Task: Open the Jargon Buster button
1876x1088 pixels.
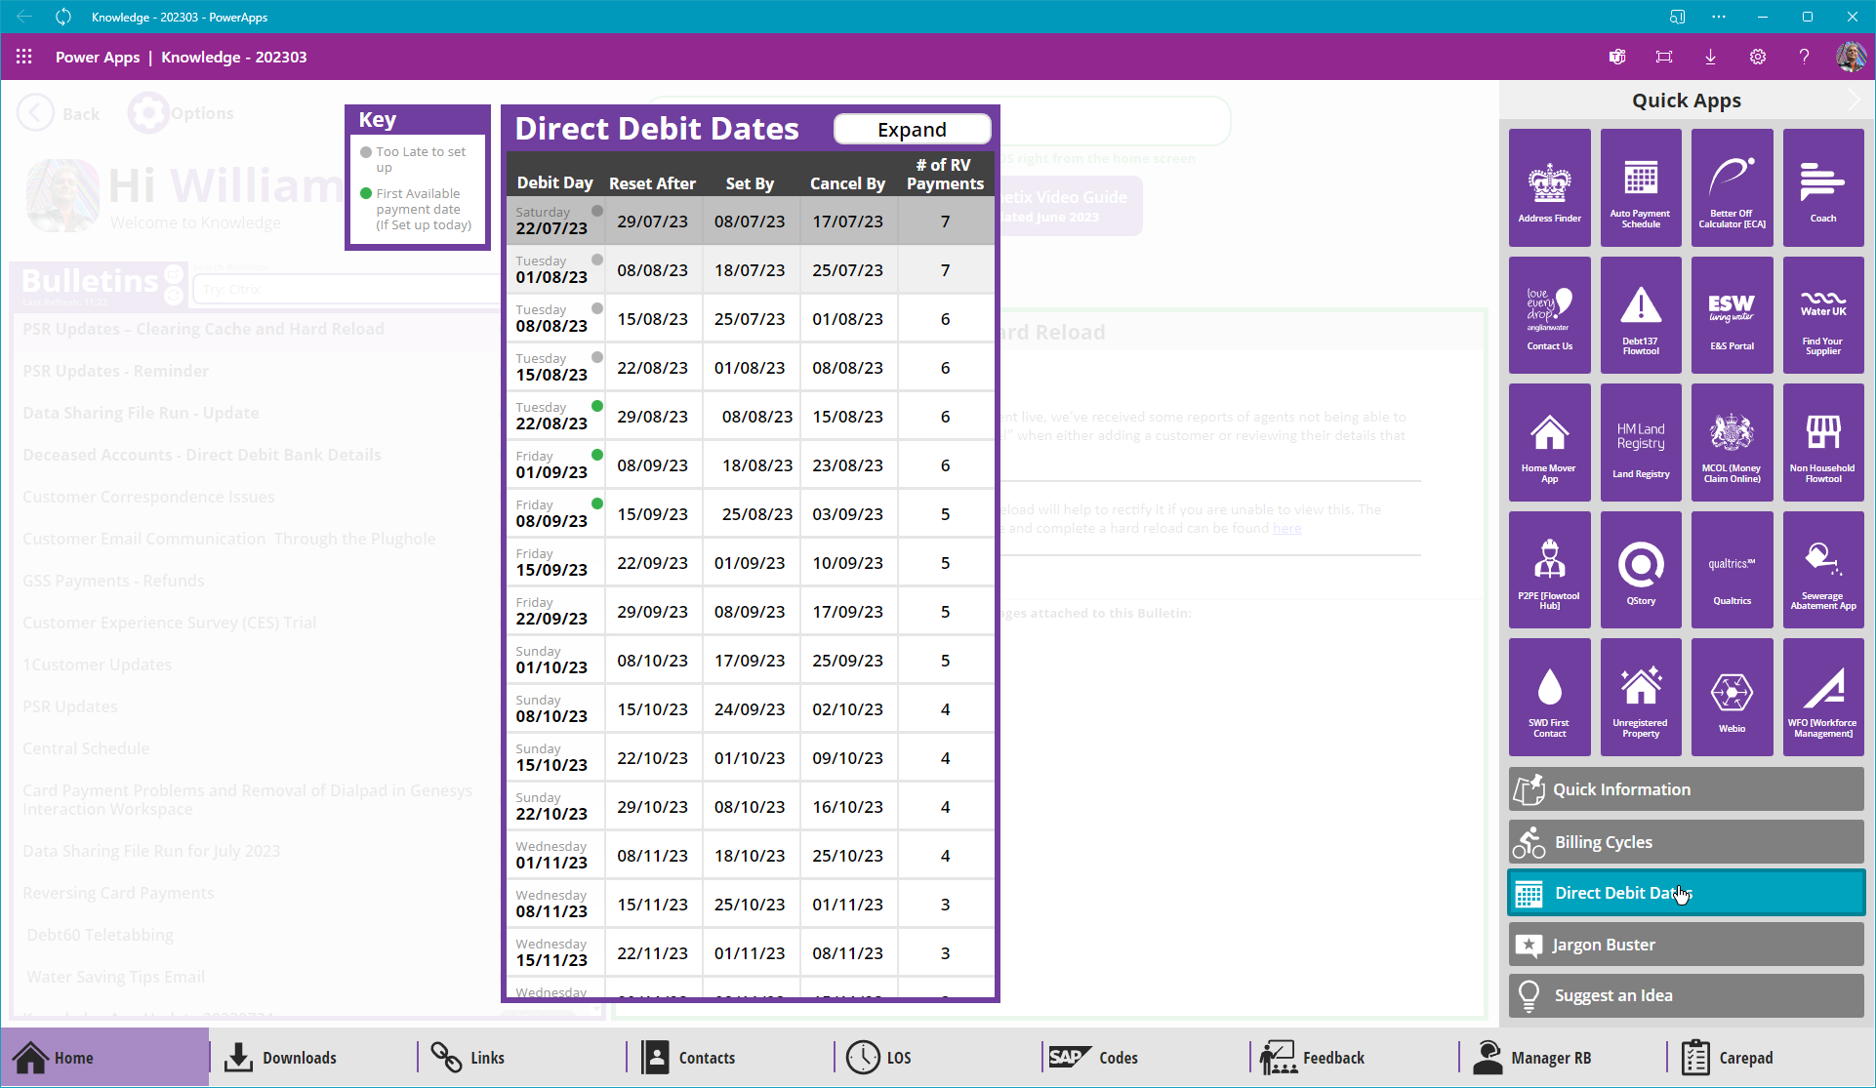Action: [1686, 945]
